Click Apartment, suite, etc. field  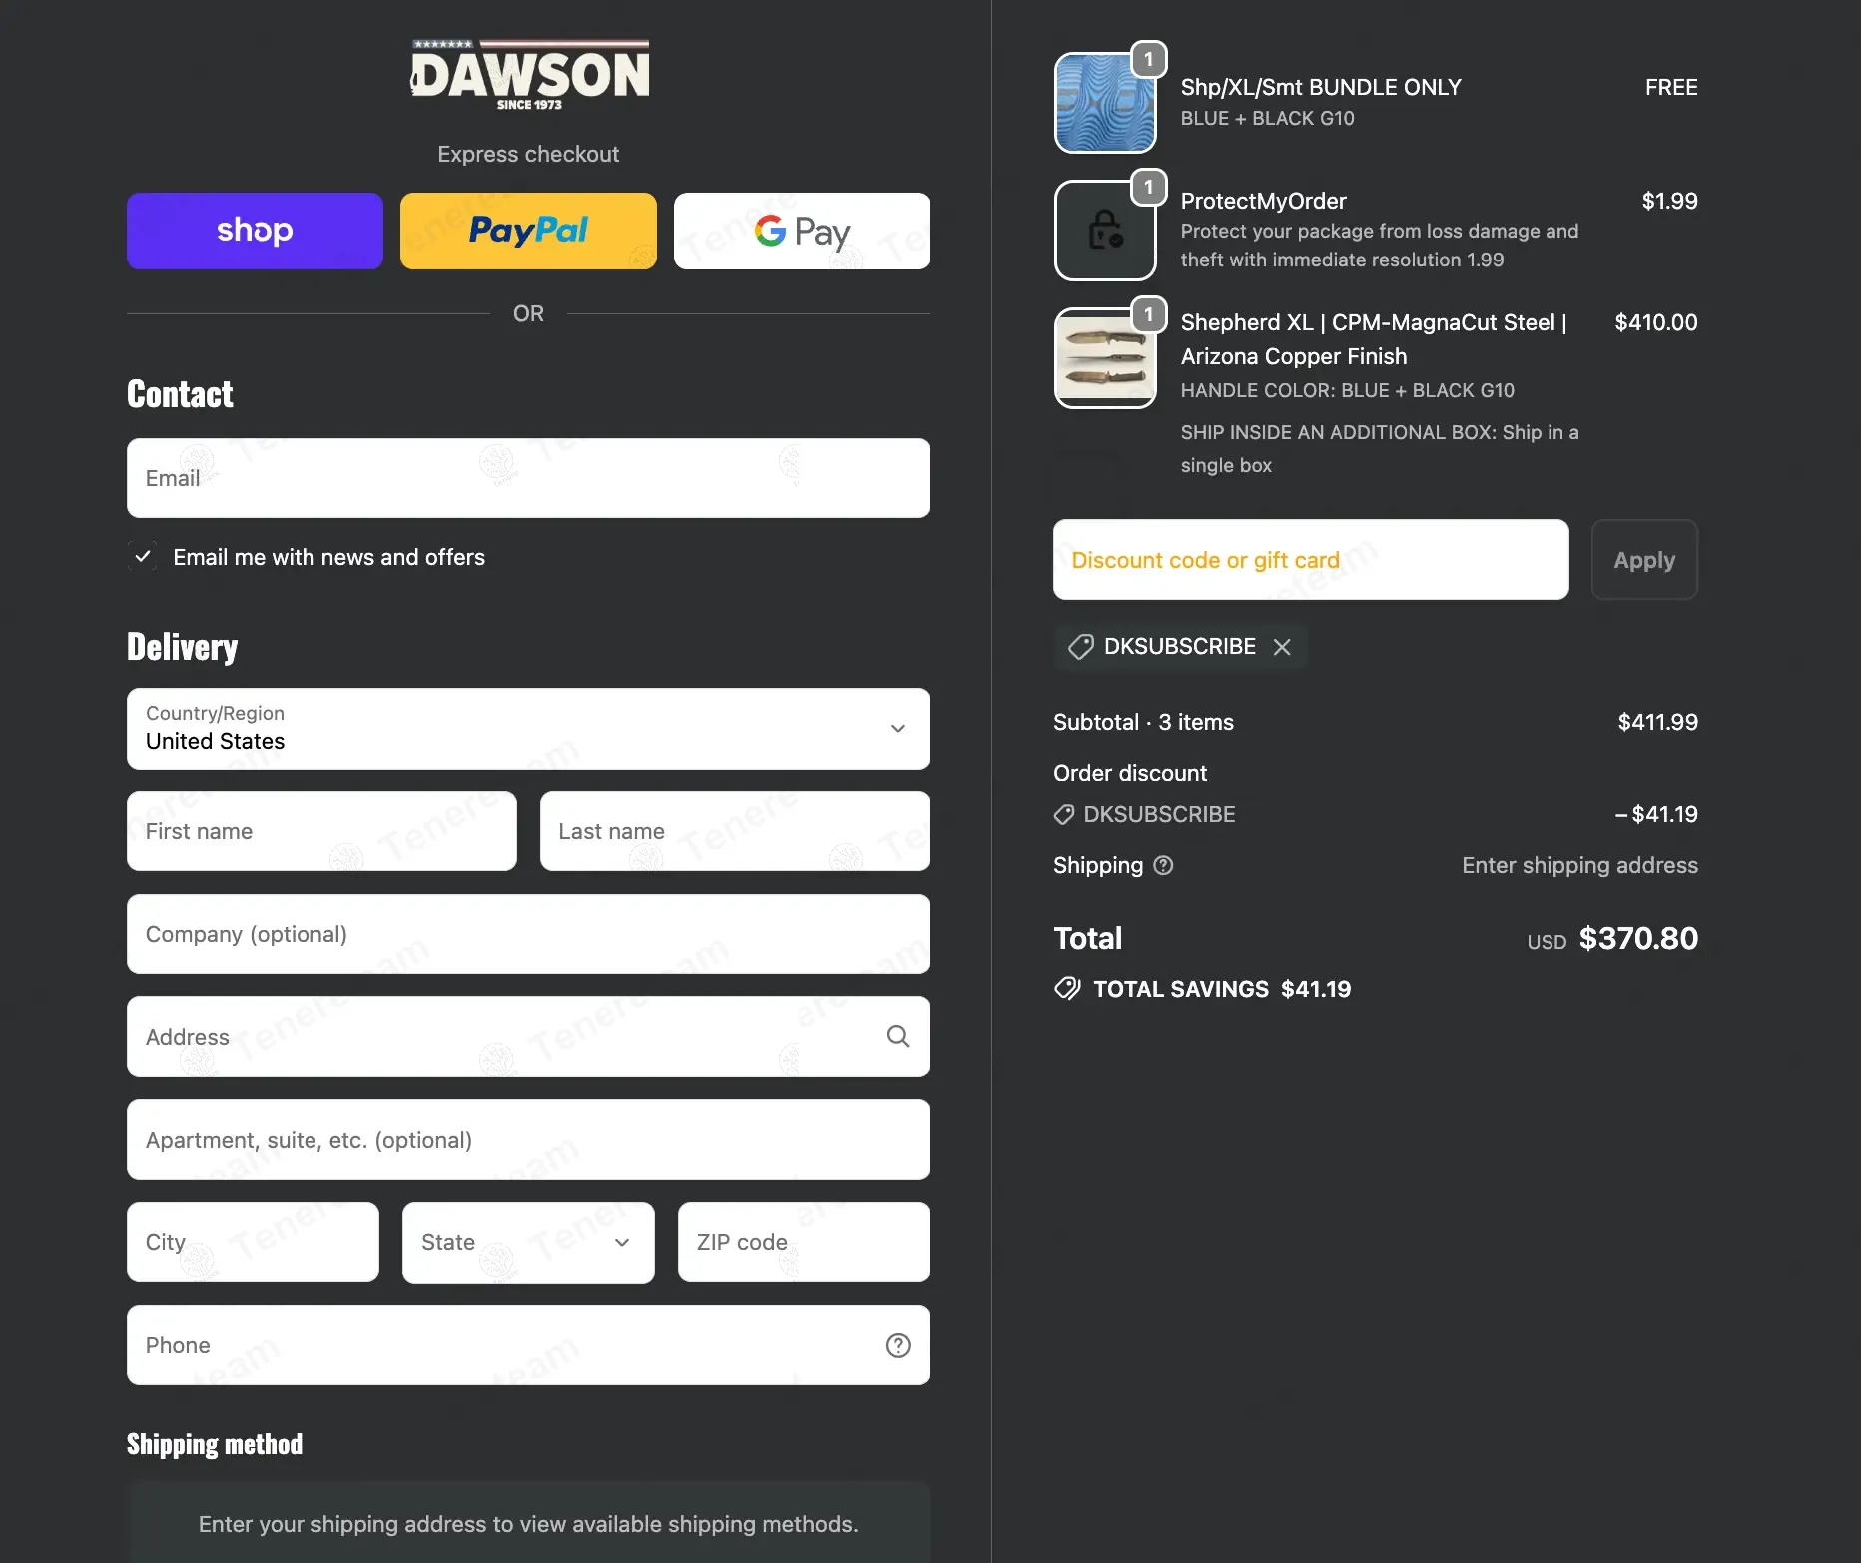point(528,1140)
